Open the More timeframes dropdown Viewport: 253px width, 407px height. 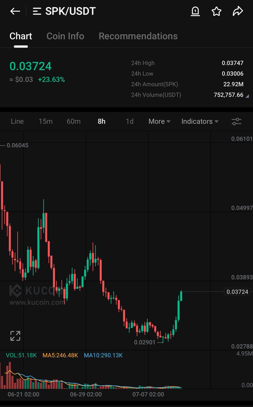(159, 121)
